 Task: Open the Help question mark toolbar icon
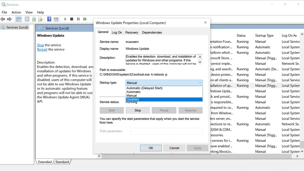point(49,19)
